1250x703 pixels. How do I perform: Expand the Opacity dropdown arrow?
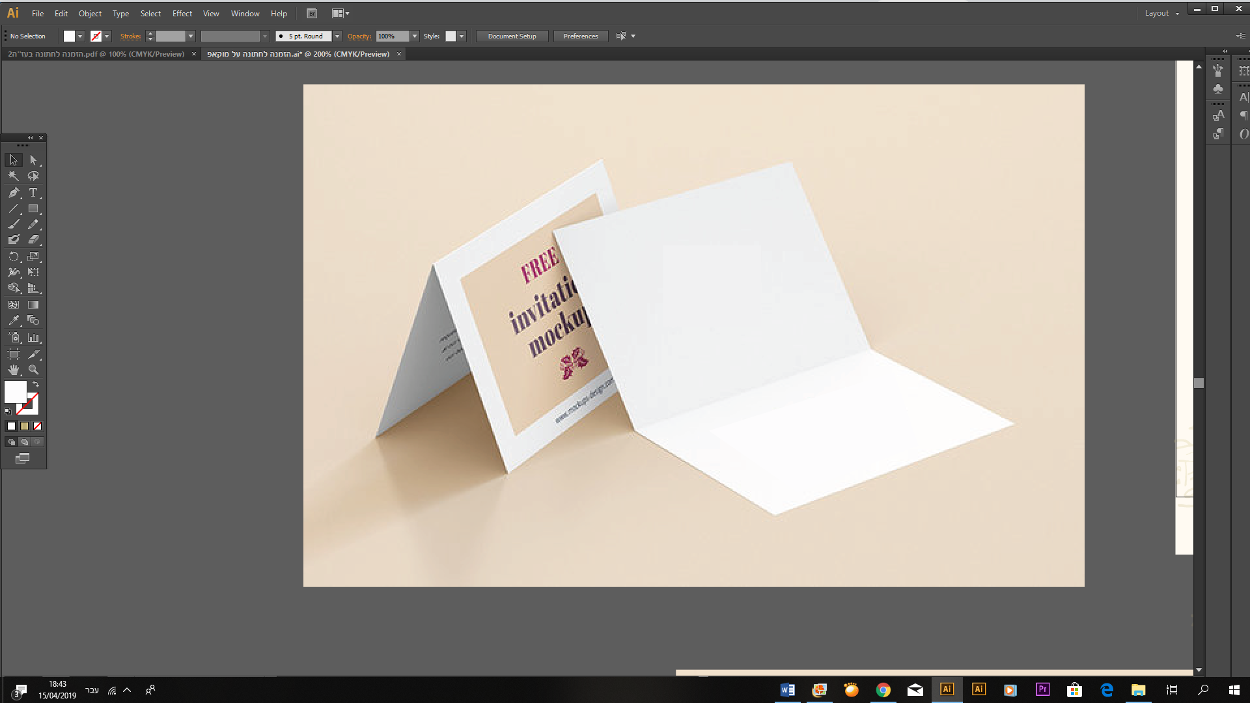click(415, 36)
